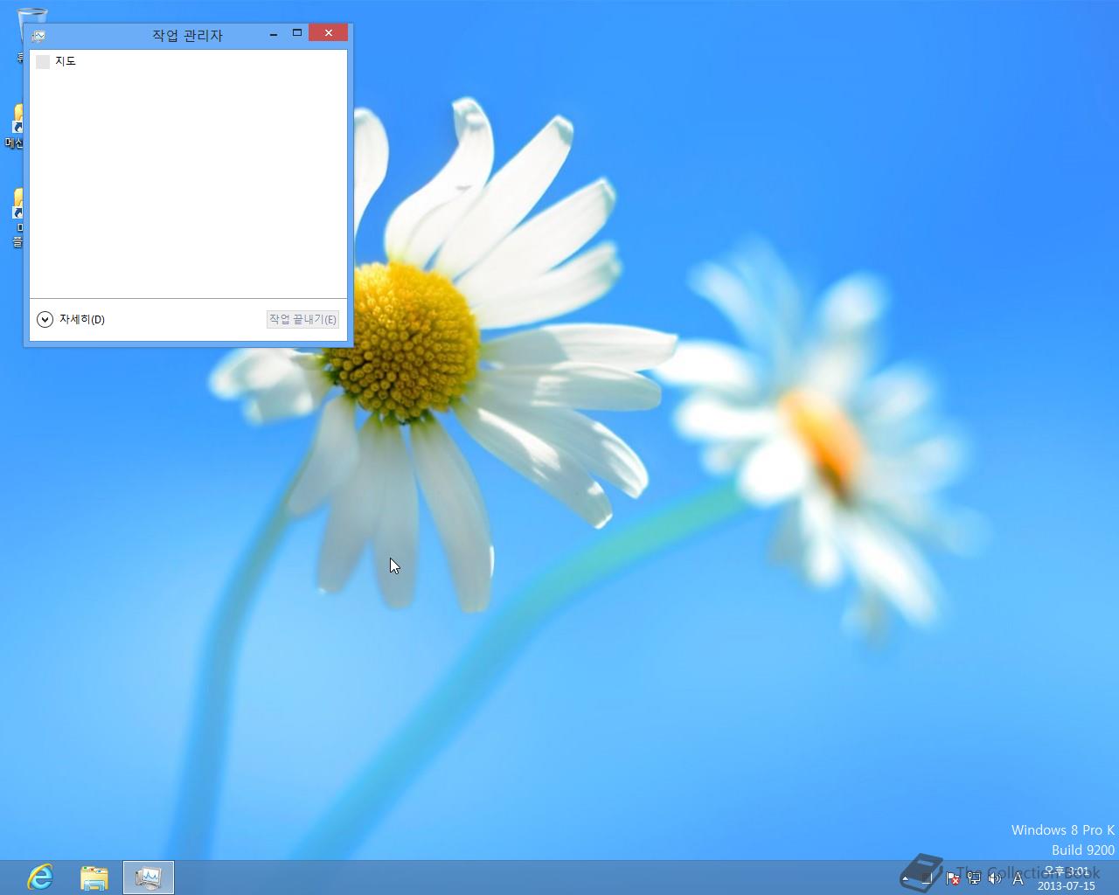Image resolution: width=1119 pixels, height=895 pixels.
Task: Open File Explorer from the taskbar
Action: pos(94,877)
